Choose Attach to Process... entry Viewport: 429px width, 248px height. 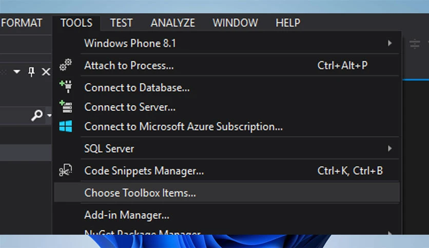point(227,65)
